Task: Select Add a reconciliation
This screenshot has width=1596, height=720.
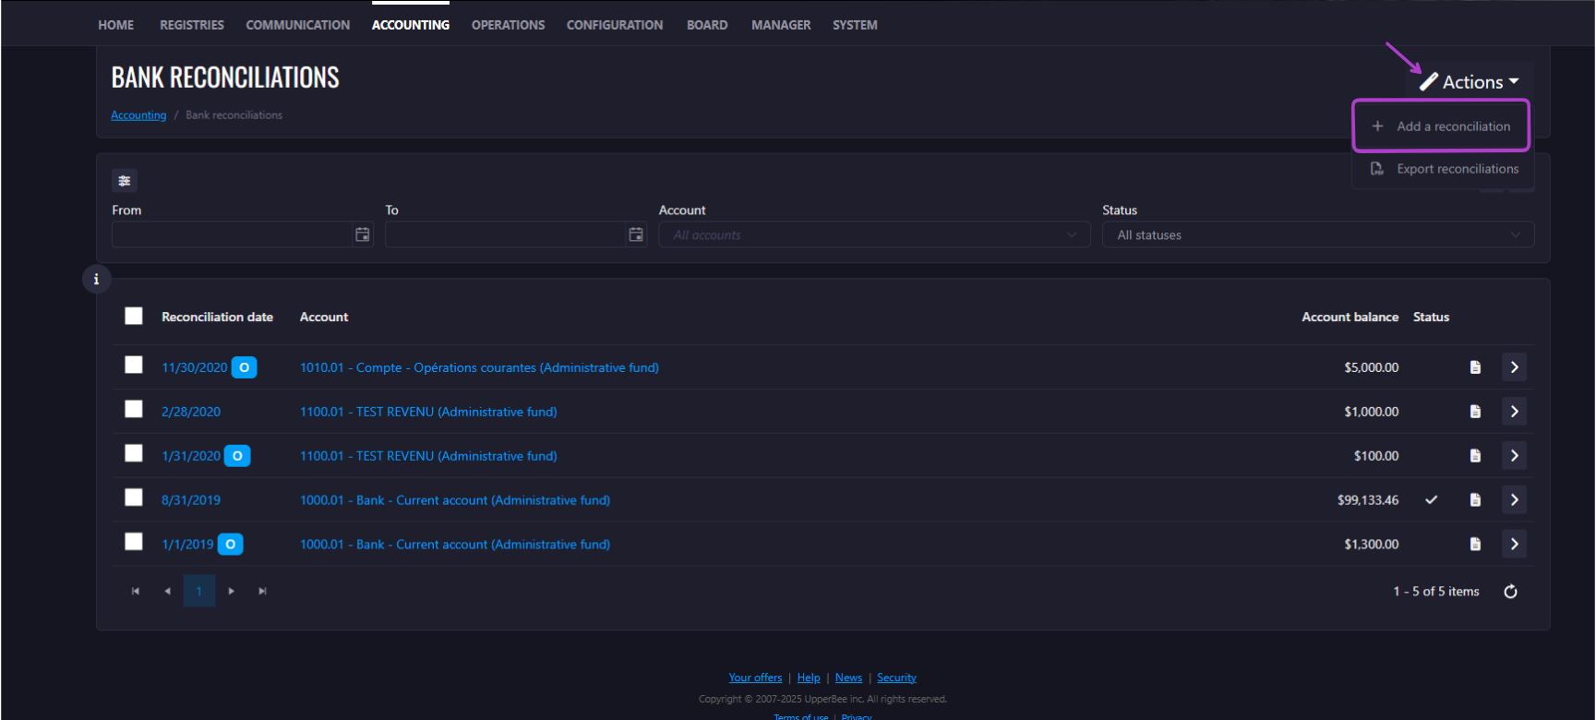Action: (1441, 126)
